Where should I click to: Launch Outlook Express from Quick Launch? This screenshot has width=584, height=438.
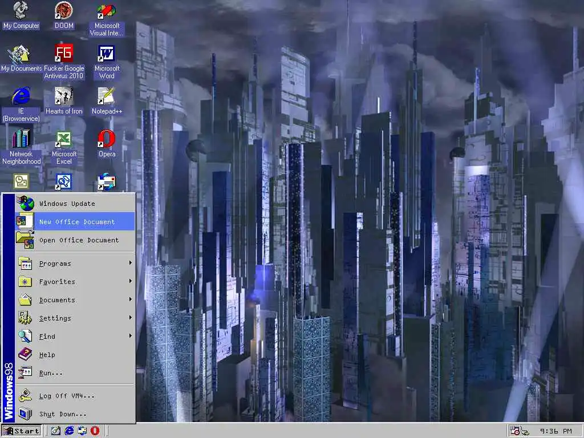(82, 431)
